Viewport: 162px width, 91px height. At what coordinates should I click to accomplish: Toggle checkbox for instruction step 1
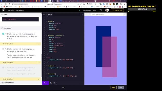(3, 34)
